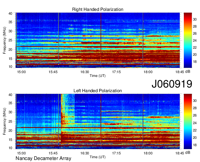The height and width of the screenshot is (162, 200).
Task: Click the cyan vertical line after 15:45 in the right-handed plot
Action: tap(59, 40)
